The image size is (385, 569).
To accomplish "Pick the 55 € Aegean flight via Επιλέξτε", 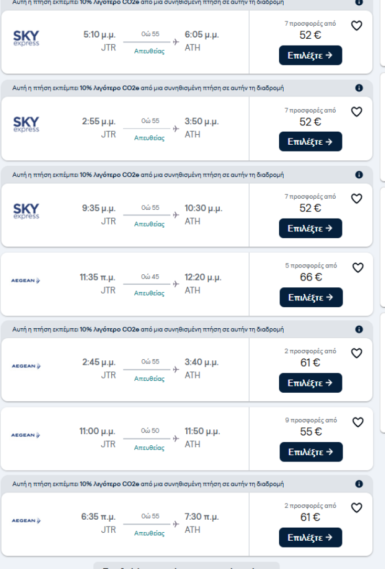I will 311,452.
